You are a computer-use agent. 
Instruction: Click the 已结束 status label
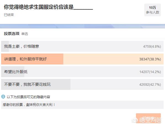(x=9, y=15)
